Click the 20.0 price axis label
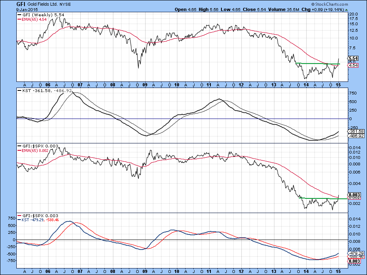367x275 pixels. coord(354,14)
